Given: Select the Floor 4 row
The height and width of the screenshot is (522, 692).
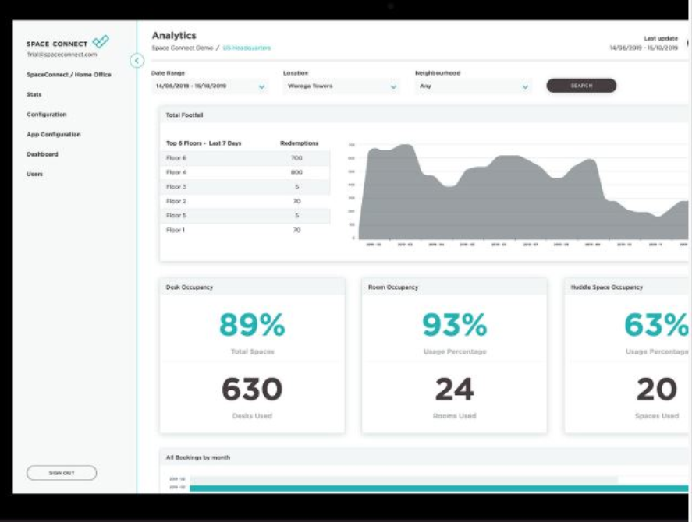Looking at the screenshot, I should 245,172.
